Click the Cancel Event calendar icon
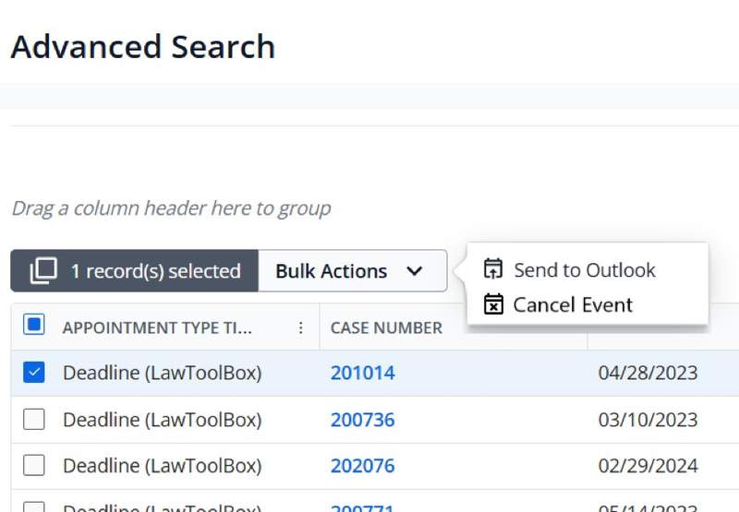 click(493, 304)
